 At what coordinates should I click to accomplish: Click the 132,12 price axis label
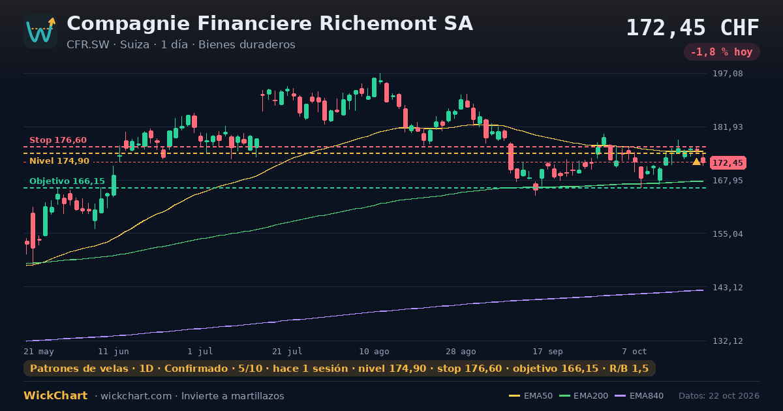(x=727, y=341)
